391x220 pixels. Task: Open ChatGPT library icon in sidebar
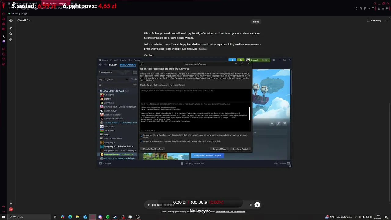pos(11,39)
